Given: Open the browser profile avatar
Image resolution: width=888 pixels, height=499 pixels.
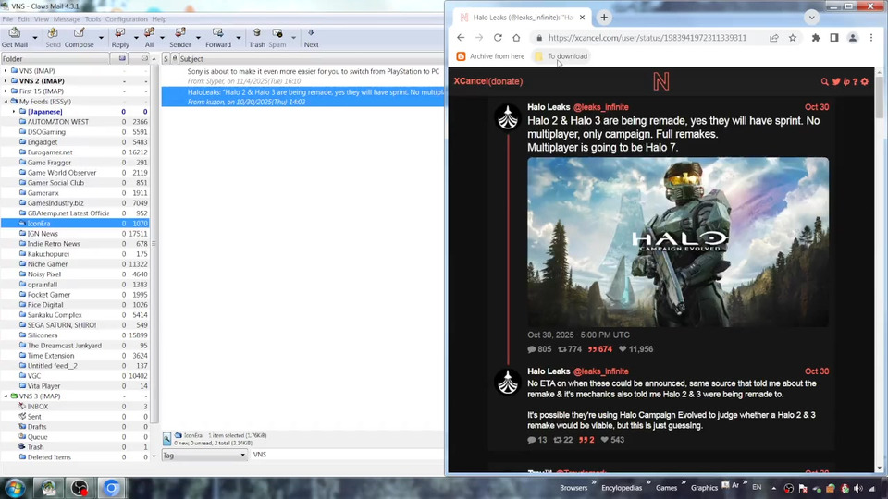Looking at the screenshot, I should [x=852, y=38].
